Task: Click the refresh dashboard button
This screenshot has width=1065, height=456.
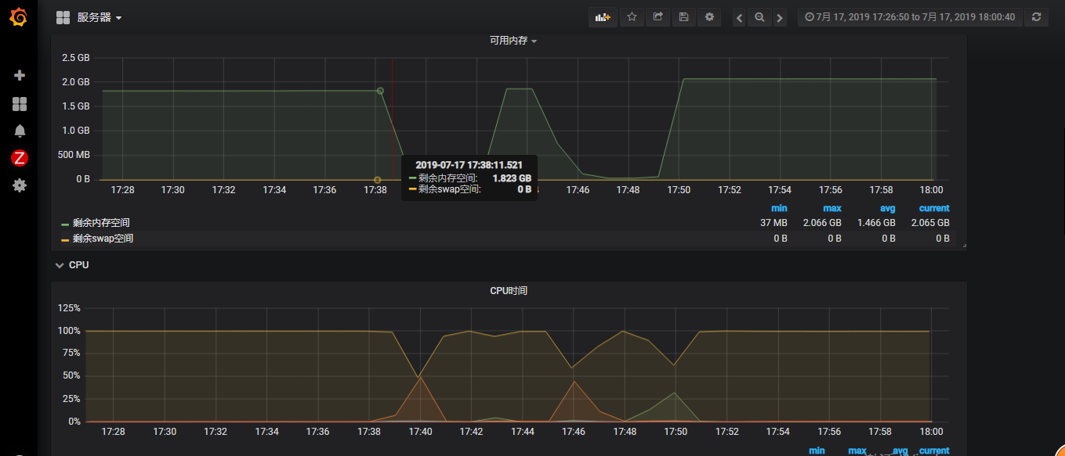Action: point(1036,16)
